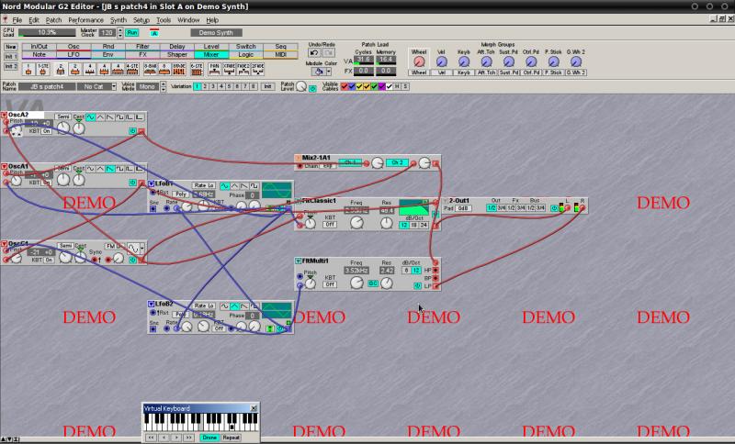Toggle green visible cables checkbox
This screenshot has height=444, width=735.
(x=375, y=86)
